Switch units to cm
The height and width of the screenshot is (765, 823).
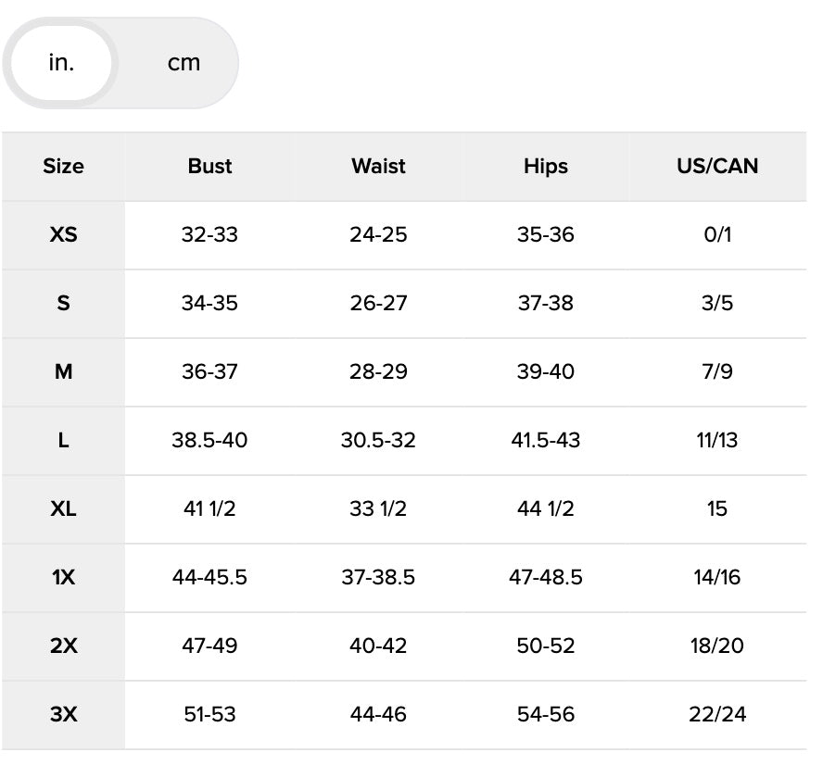click(184, 63)
